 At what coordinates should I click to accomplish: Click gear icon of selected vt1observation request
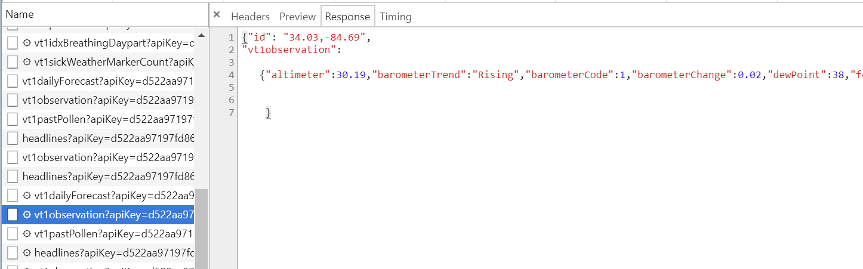[x=26, y=215]
